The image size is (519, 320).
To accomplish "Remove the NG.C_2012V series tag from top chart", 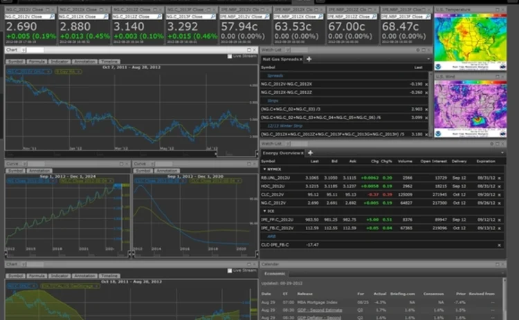I will tap(48, 71).
